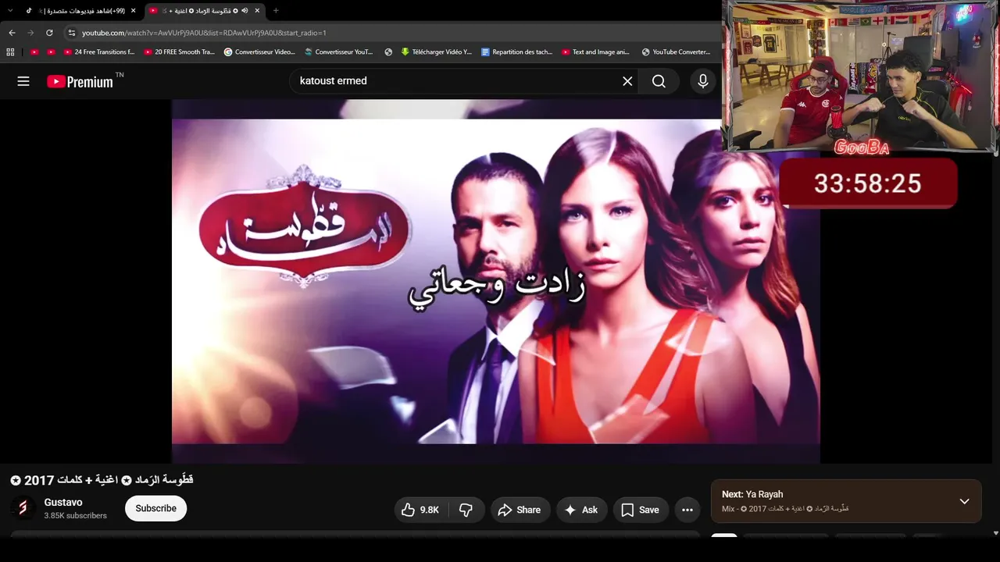Save the video to a playlist
This screenshot has width=1000, height=562.
(x=641, y=510)
